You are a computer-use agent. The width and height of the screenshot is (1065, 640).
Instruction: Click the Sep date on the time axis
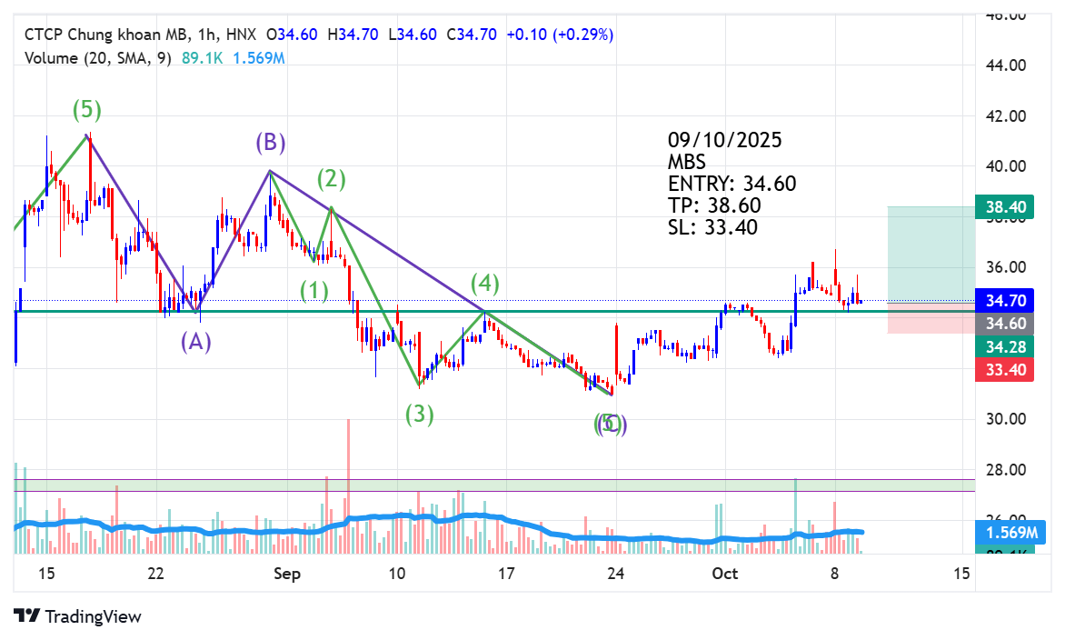click(286, 575)
